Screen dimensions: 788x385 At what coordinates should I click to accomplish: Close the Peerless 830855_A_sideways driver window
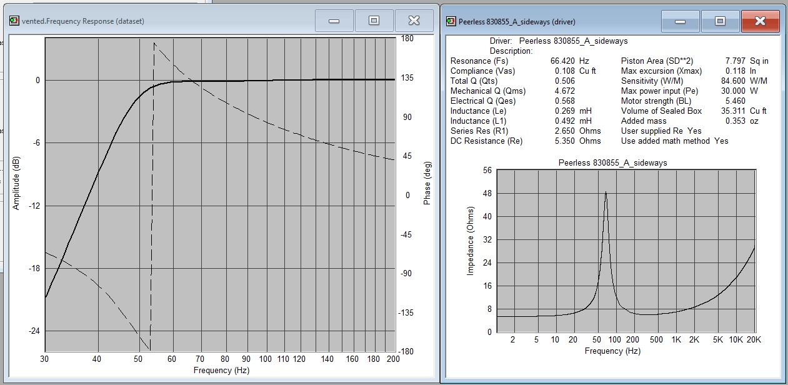click(x=761, y=21)
